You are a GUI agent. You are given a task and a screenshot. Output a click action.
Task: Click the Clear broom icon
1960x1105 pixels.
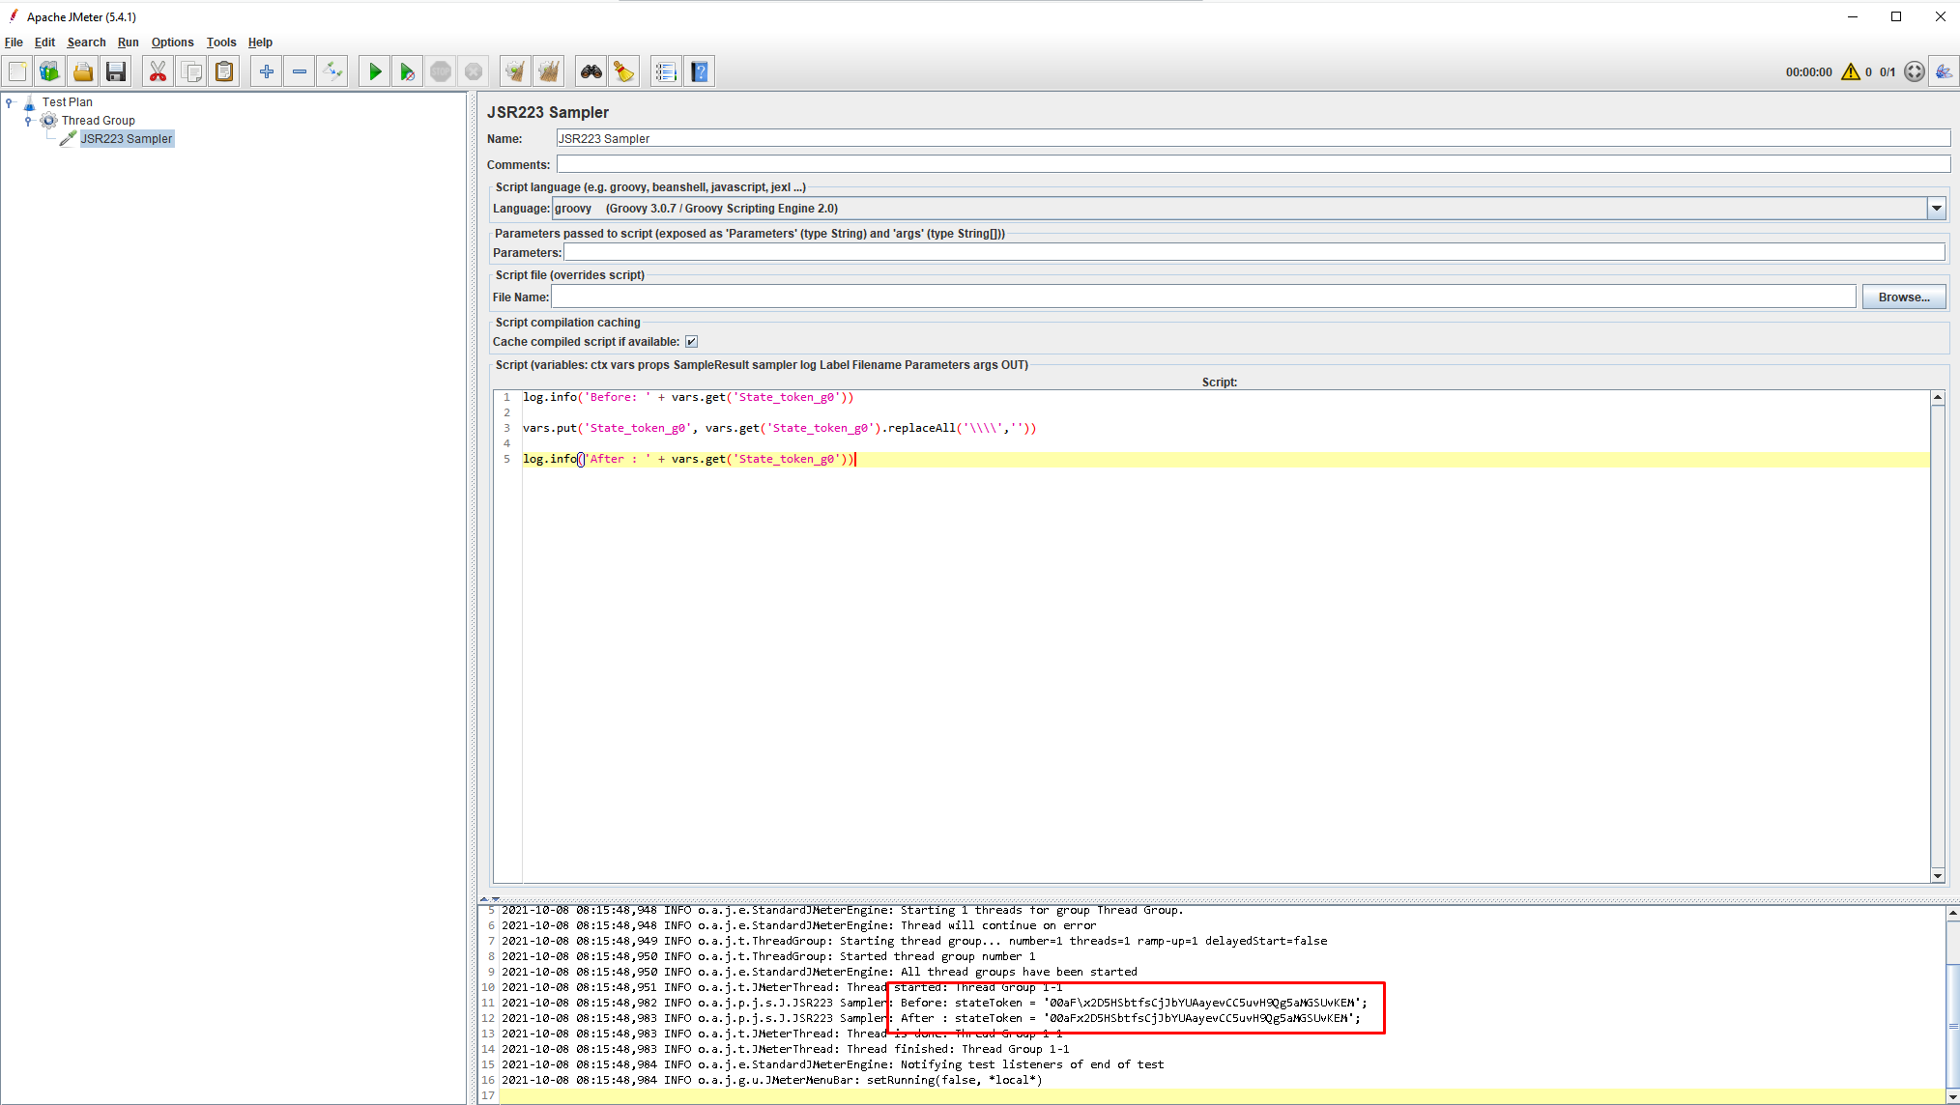click(x=515, y=71)
